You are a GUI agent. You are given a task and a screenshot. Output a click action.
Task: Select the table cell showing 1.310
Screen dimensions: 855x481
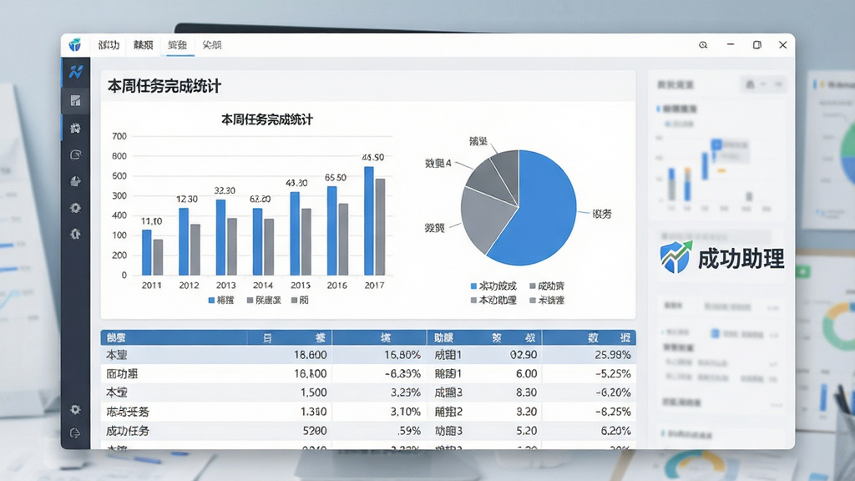click(x=314, y=412)
